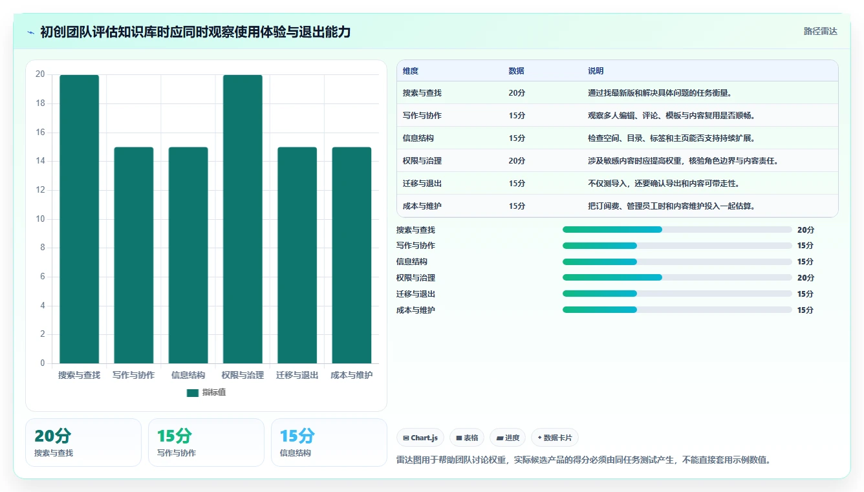This screenshot has width=864, height=492.
Task: Open the 15分 信息结构 data card
Action: 329,442
